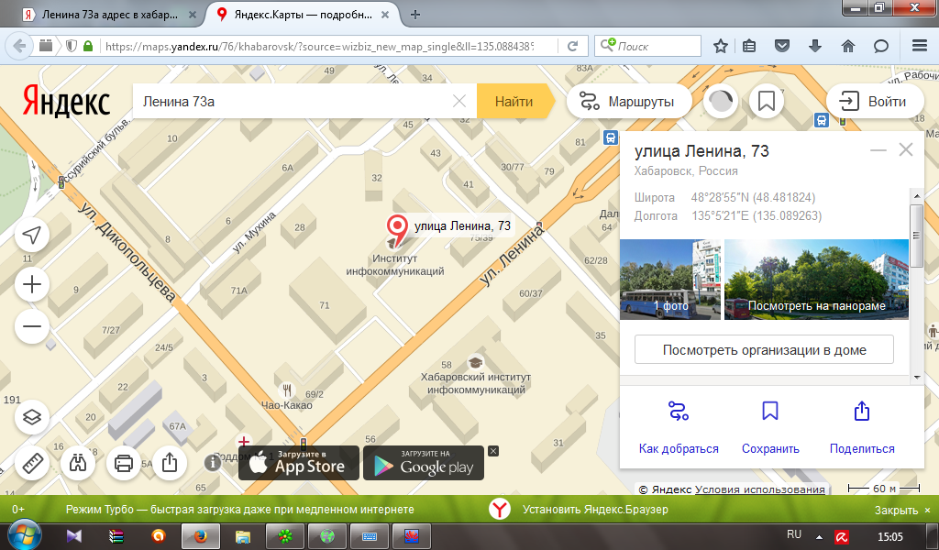Open the bookmarks flag button on map
The image size is (939, 550).
pos(767,102)
